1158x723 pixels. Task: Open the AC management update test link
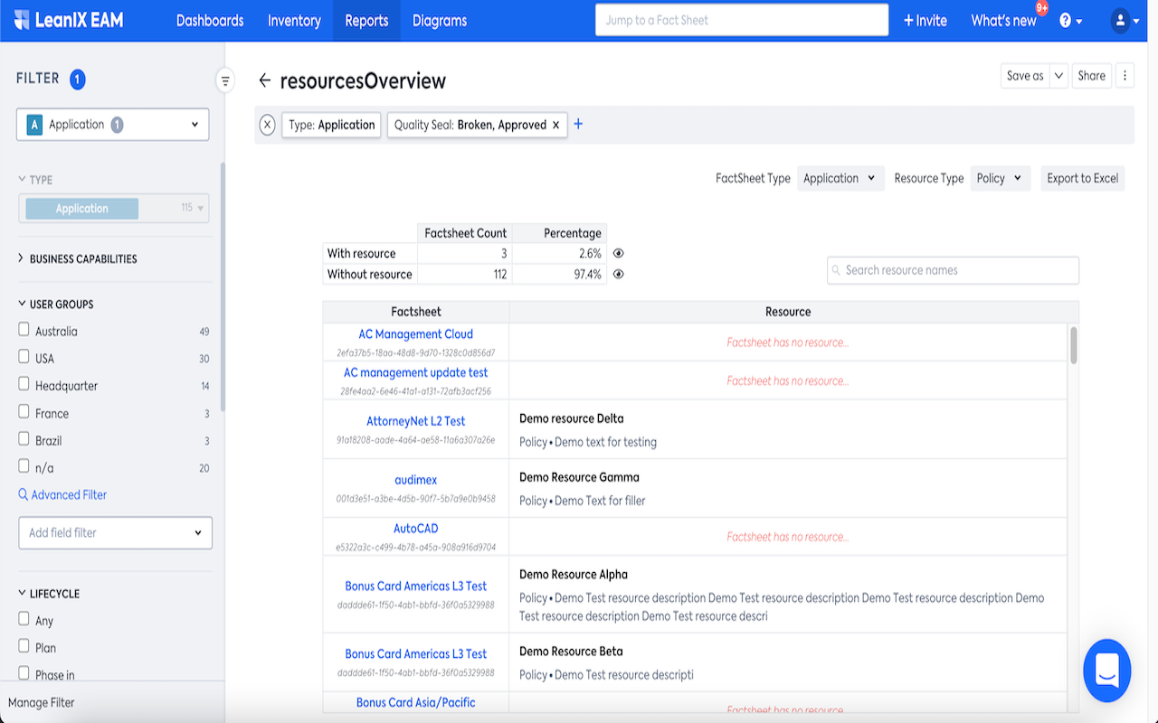pyautogui.click(x=416, y=372)
